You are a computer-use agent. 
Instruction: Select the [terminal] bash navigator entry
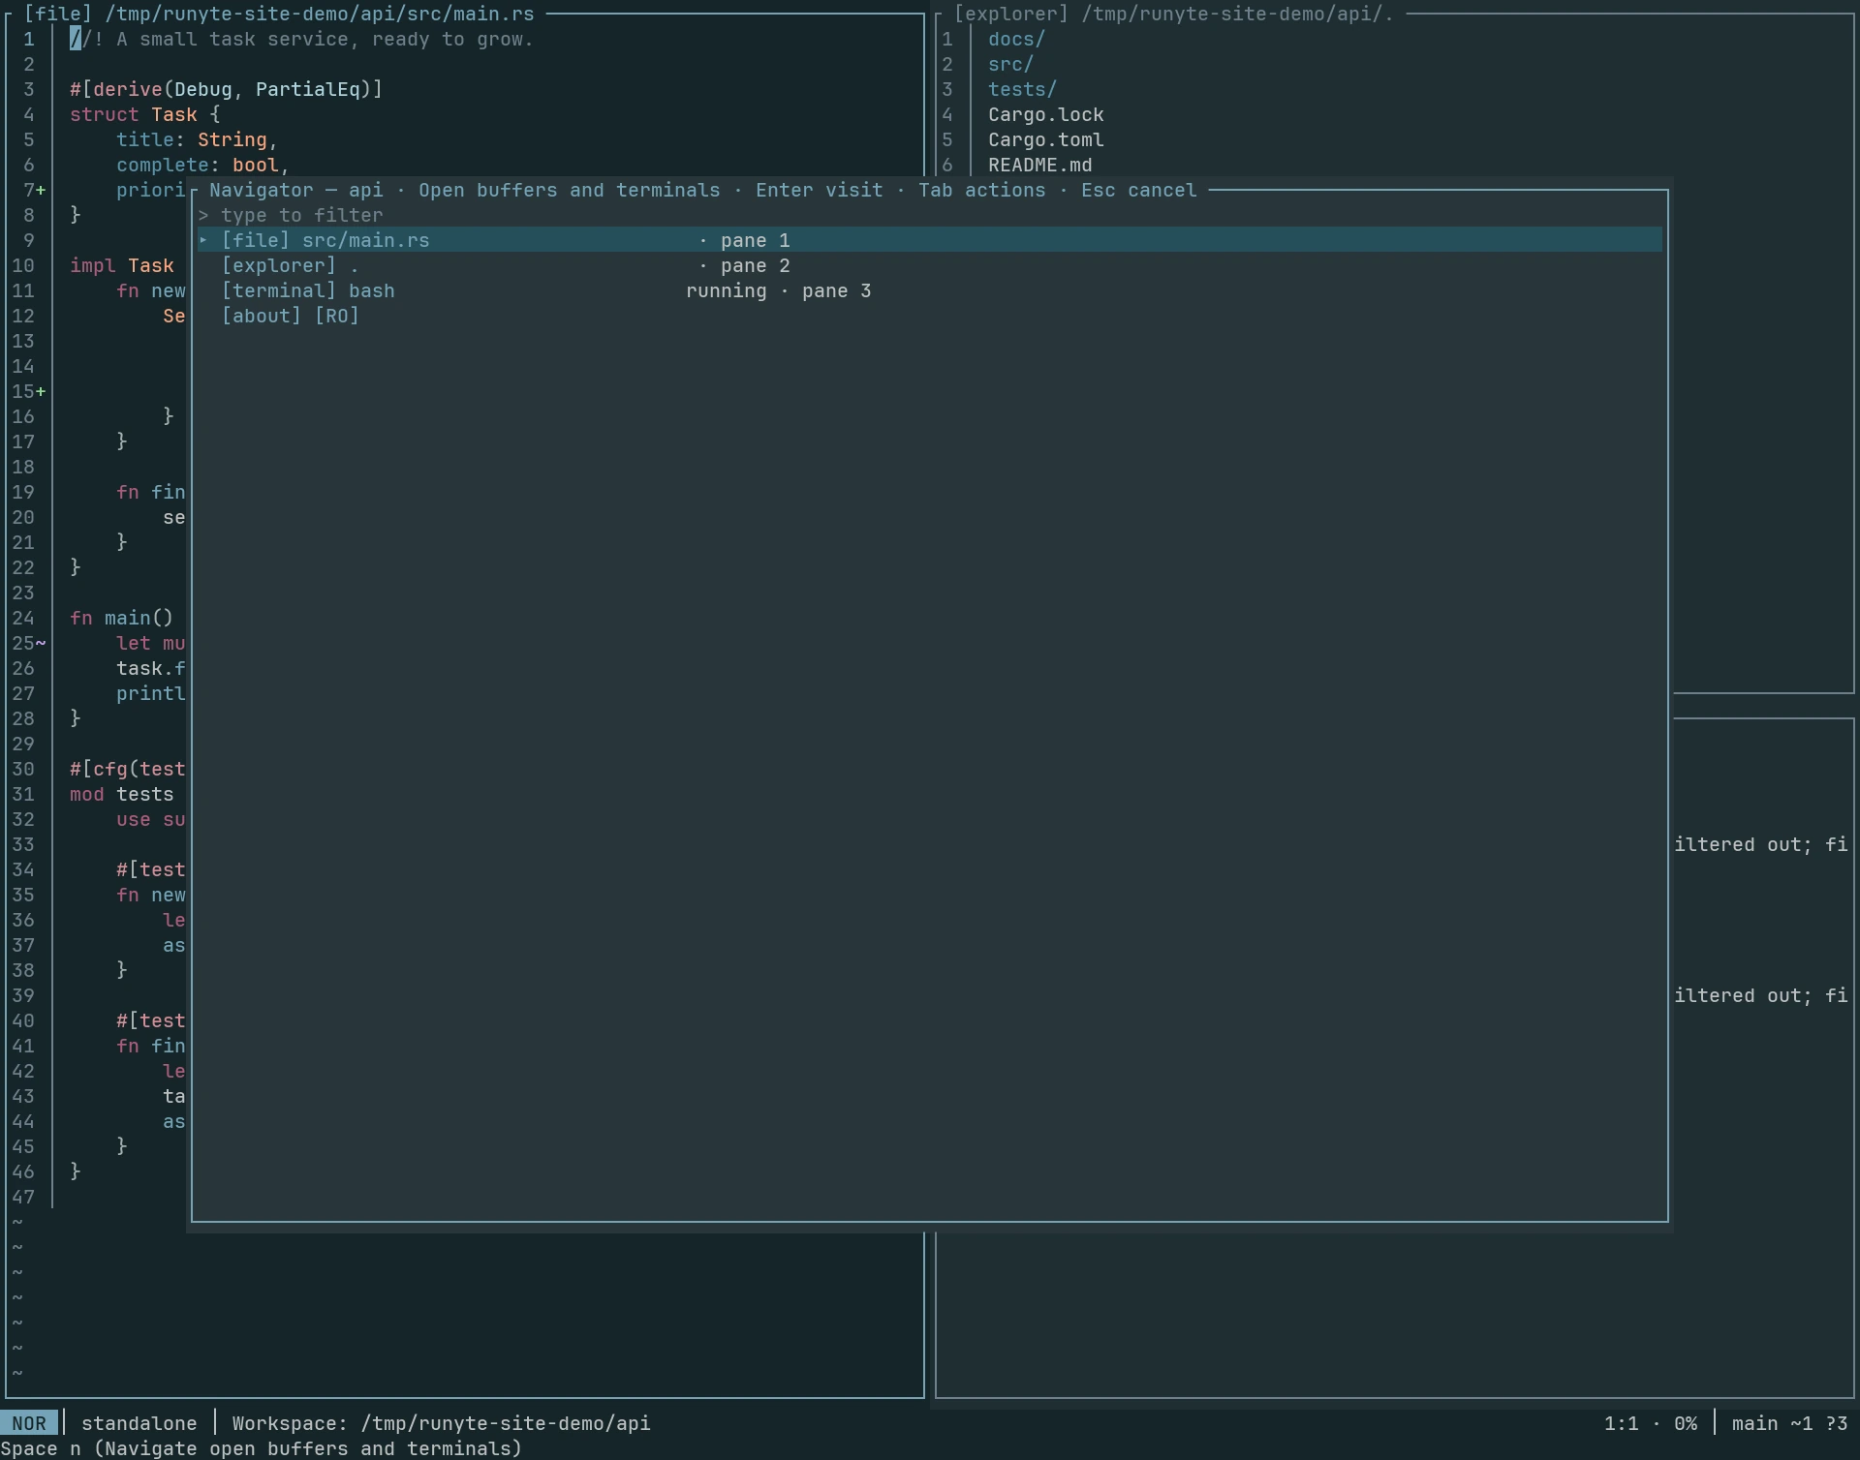[x=930, y=290]
